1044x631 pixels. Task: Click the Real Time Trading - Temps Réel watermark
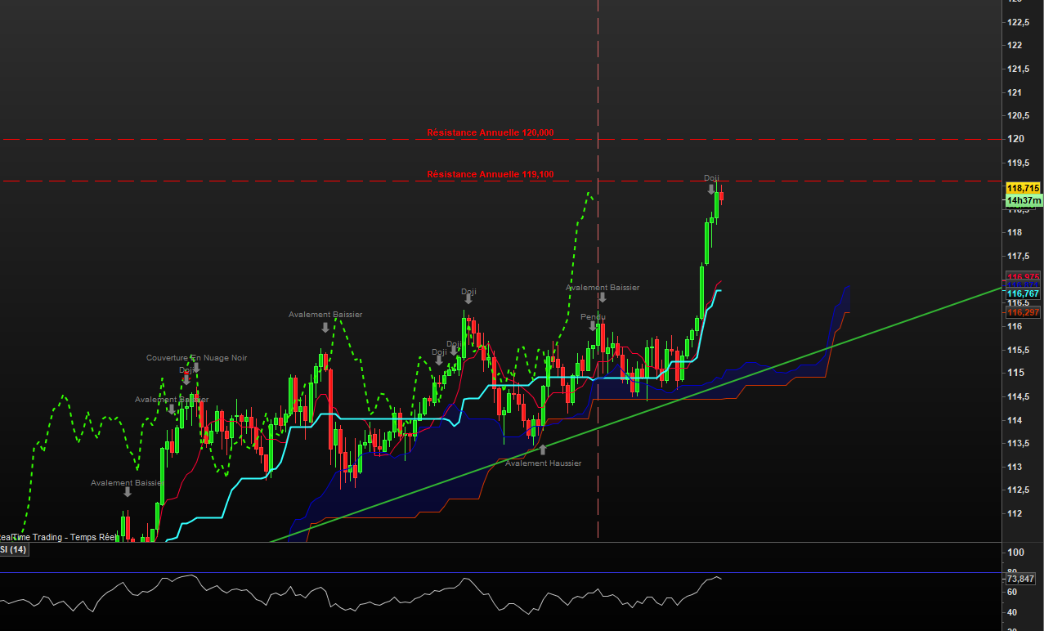[x=57, y=537]
